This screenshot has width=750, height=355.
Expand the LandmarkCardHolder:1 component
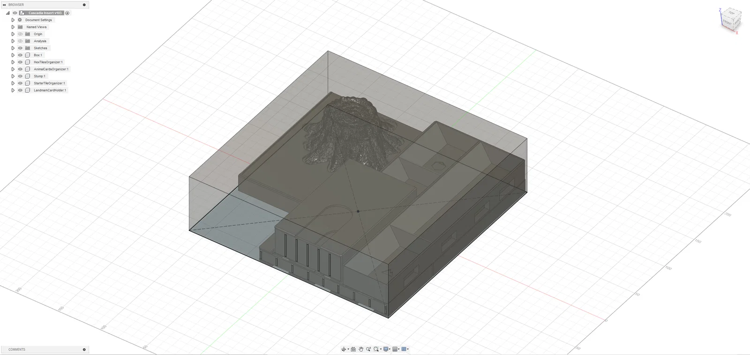tap(13, 90)
